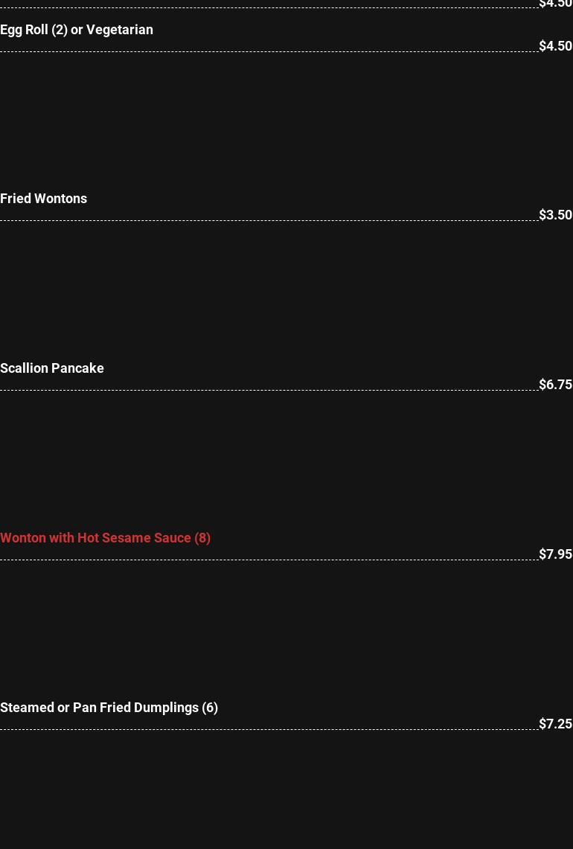Open the Scallion Pancake menu item
This screenshot has width=573, height=849.
(52, 368)
